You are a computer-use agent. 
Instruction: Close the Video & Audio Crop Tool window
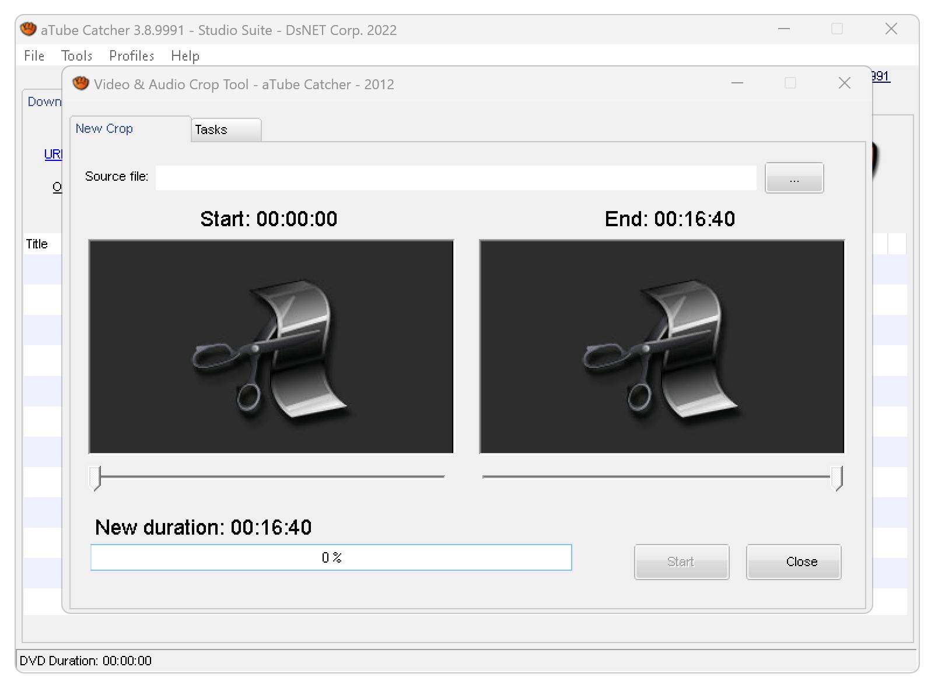click(844, 83)
